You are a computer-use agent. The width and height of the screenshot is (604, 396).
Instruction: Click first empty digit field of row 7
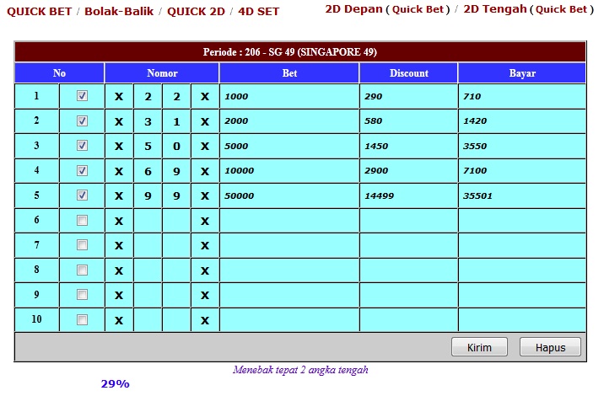click(148, 245)
